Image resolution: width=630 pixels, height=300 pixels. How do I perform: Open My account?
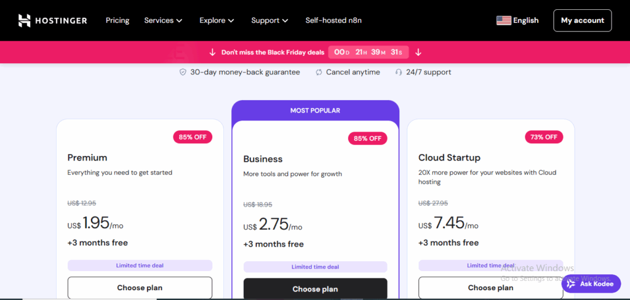(583, 20)
